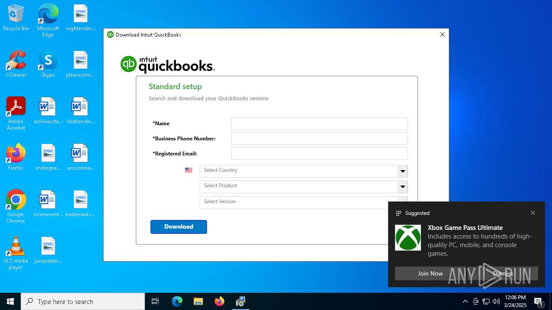Expand the Select Country dropdown arrow

point(402,171)
